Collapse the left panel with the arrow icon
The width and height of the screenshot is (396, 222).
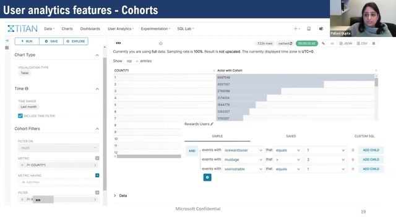pos(7,41)
